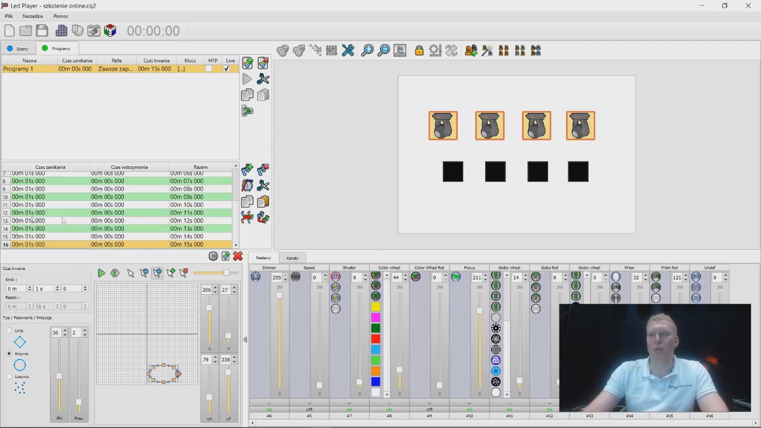This screenshot has width=761, height=428.
Task: Open the Pomoc menu
Action: pyautogui.click(x=61, y=16)
